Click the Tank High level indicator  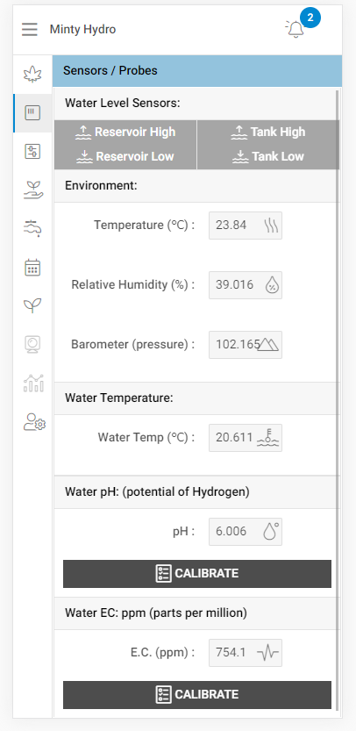pos(268,133)
